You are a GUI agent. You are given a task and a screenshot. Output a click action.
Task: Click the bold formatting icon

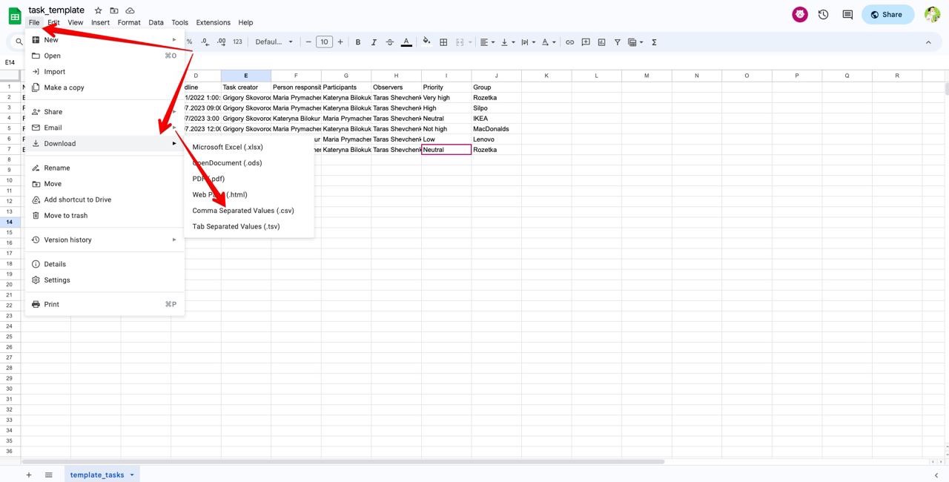[358, 42]
